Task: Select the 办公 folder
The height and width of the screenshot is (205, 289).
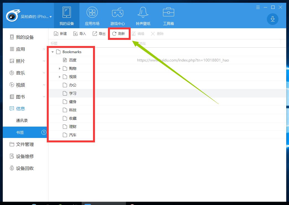Action: coord(70,85)
